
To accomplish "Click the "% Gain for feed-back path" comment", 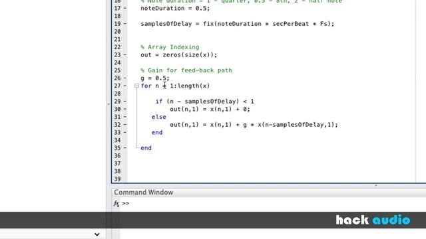I will point(186,70).
